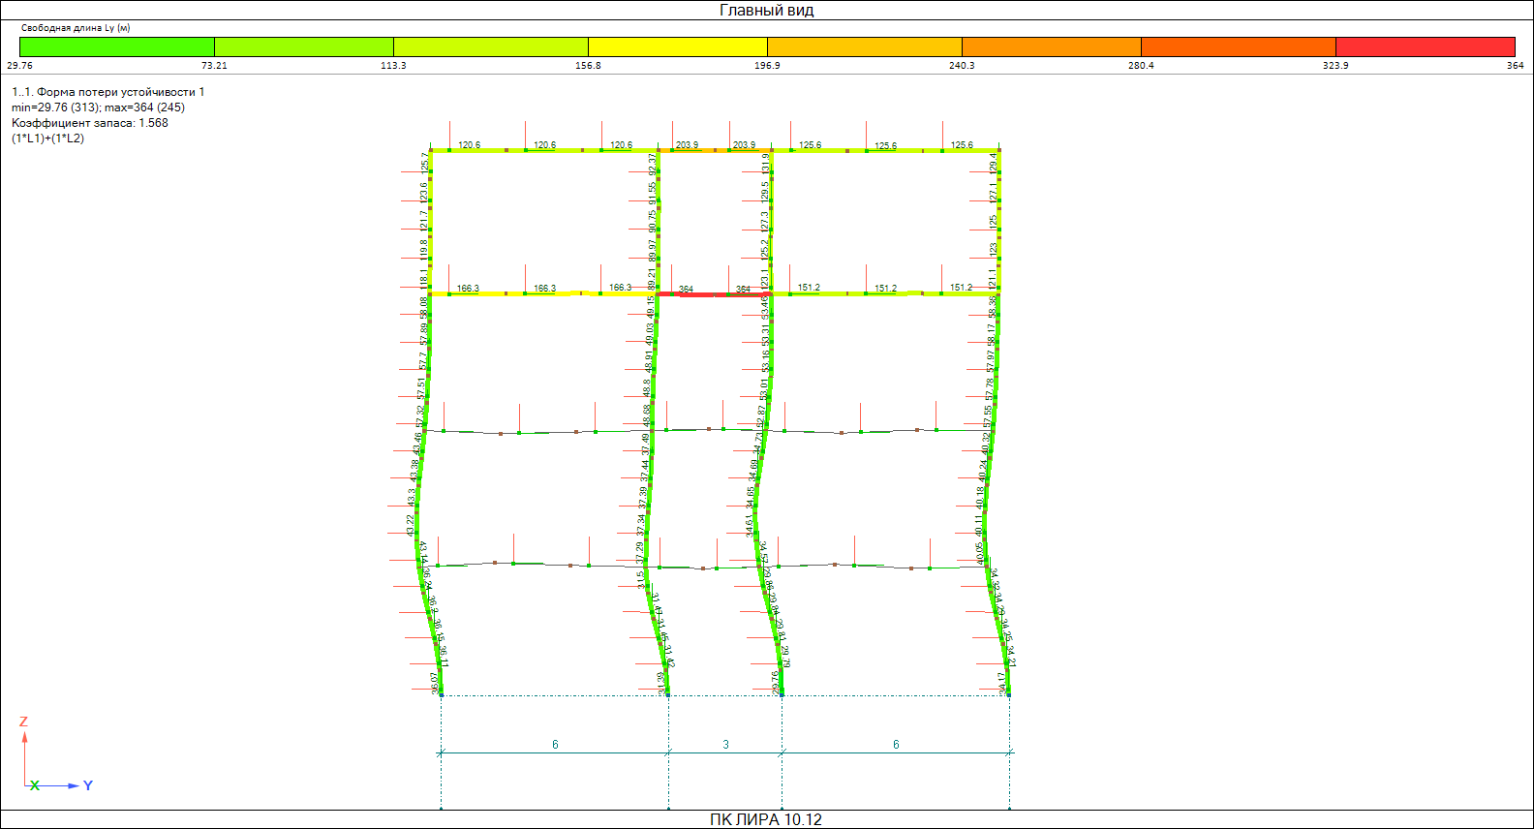1534x829 pixels.
Task: Click legend value 156.8
Action: (x=588, y=66)
